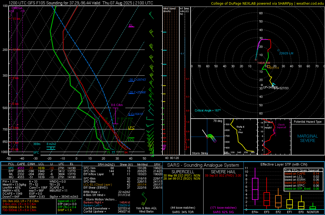Image resolution: width=325 pixels, height=215 pixels.
Task: Click the Storm Slinky colored circles graphic
Action: [211, 138]
